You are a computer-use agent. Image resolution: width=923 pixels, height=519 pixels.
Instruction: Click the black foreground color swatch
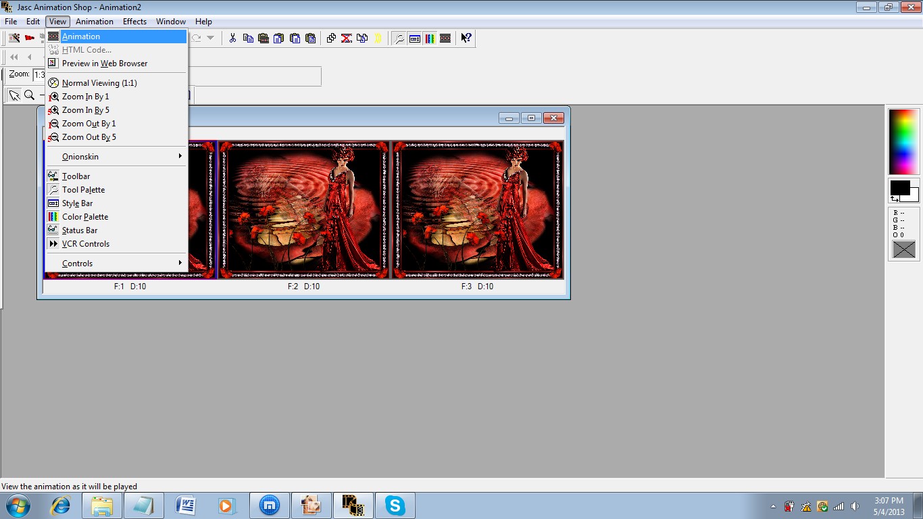[899, 187]
